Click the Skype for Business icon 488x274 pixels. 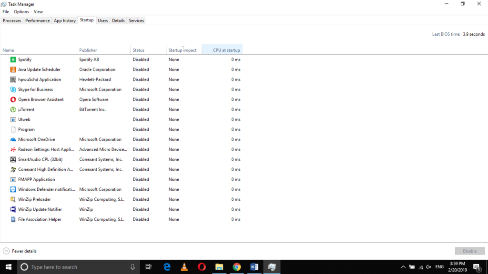[x=13, y=89]
